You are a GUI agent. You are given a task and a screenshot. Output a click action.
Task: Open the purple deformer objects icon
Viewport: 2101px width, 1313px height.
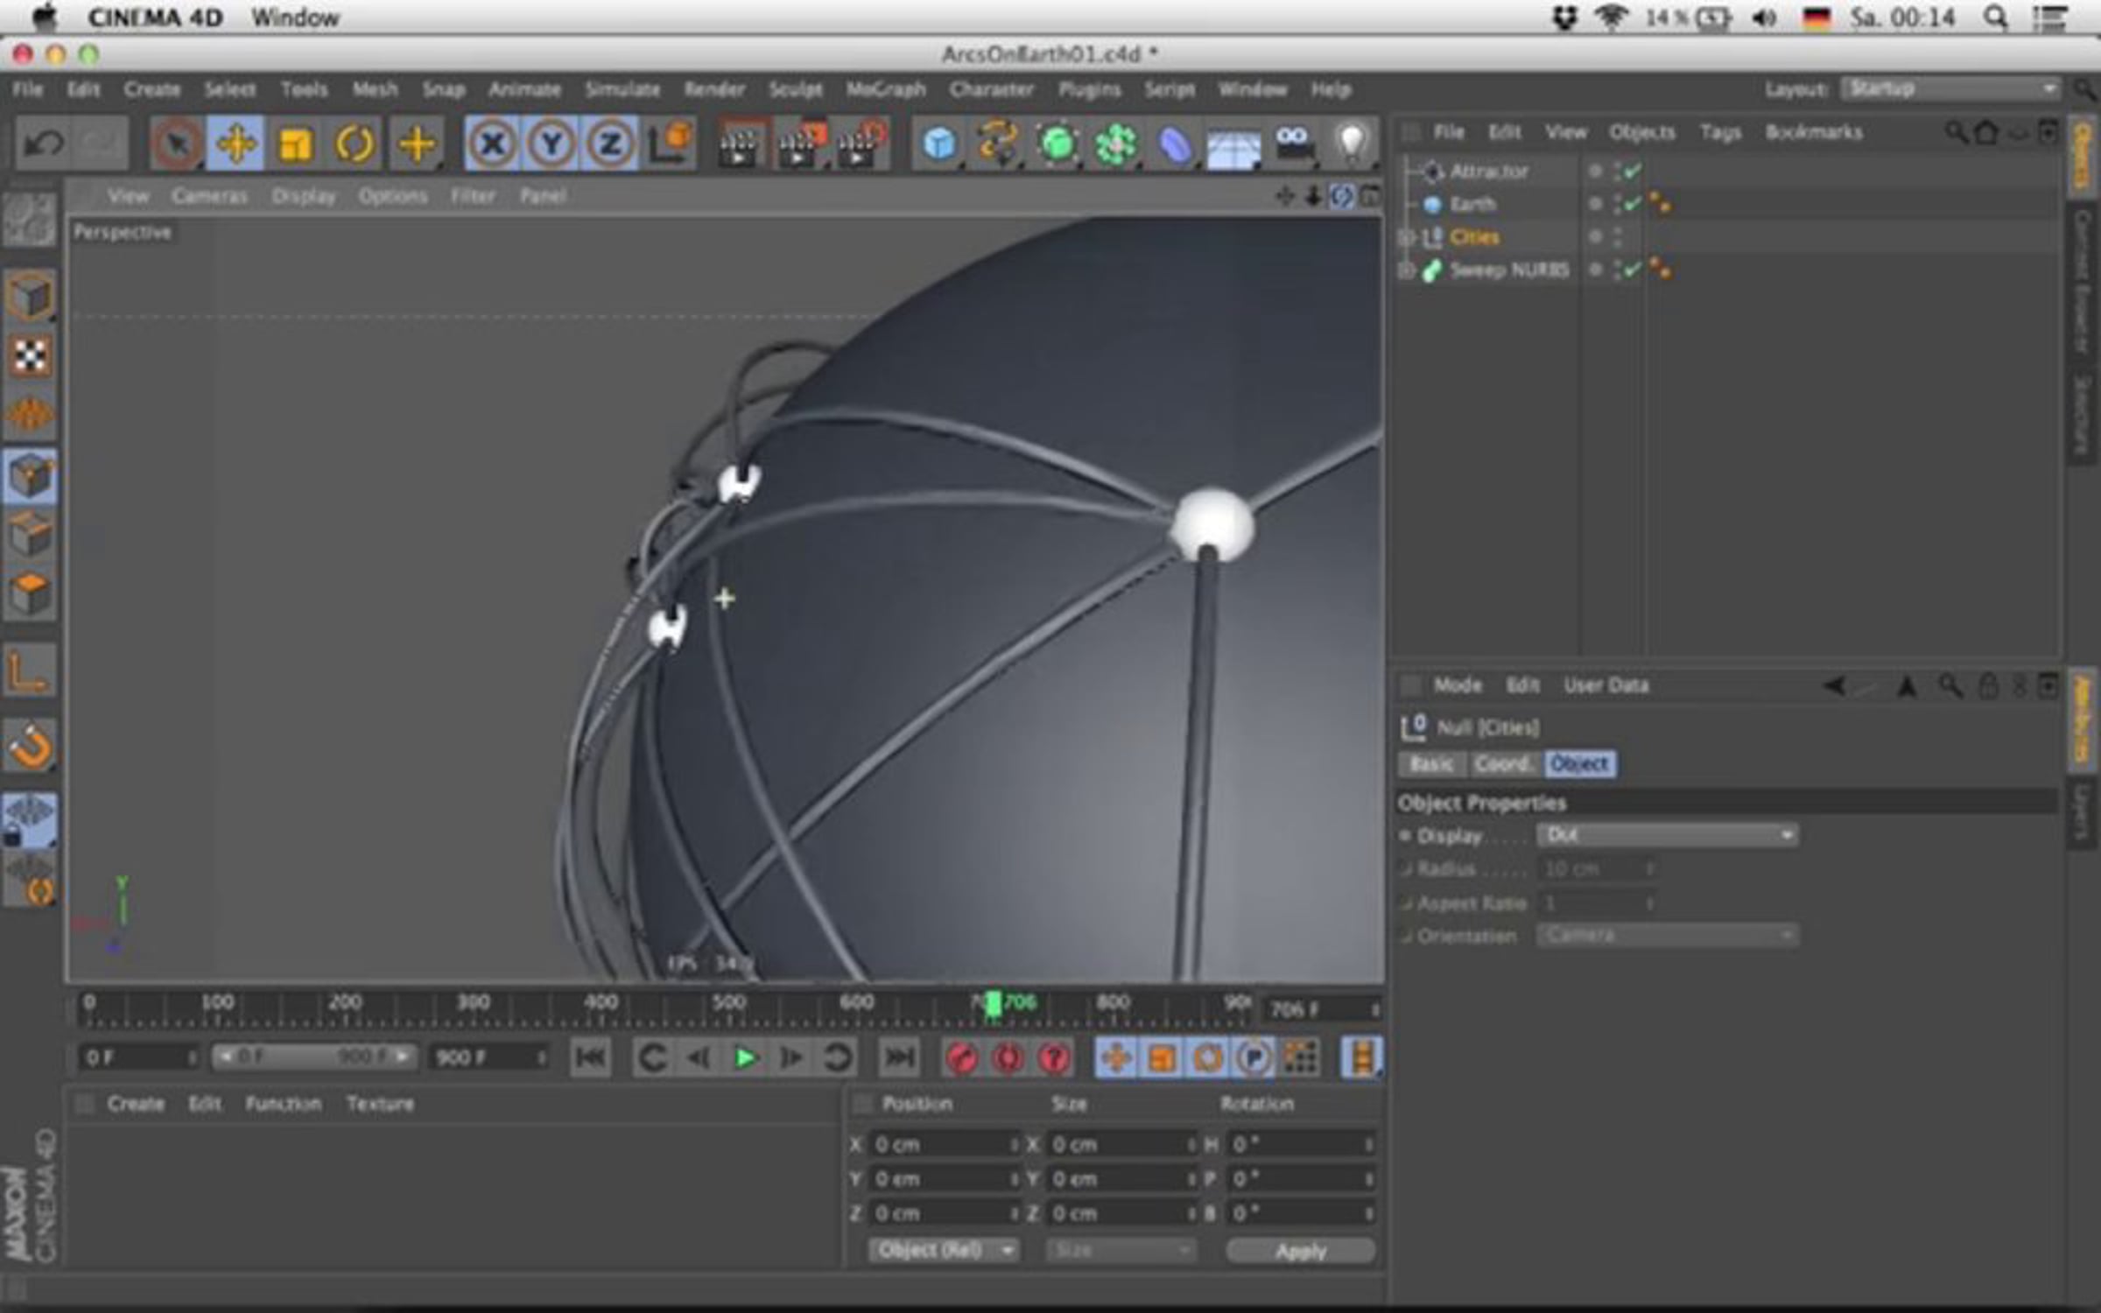pyautogui.click(x=1175, y=144)
